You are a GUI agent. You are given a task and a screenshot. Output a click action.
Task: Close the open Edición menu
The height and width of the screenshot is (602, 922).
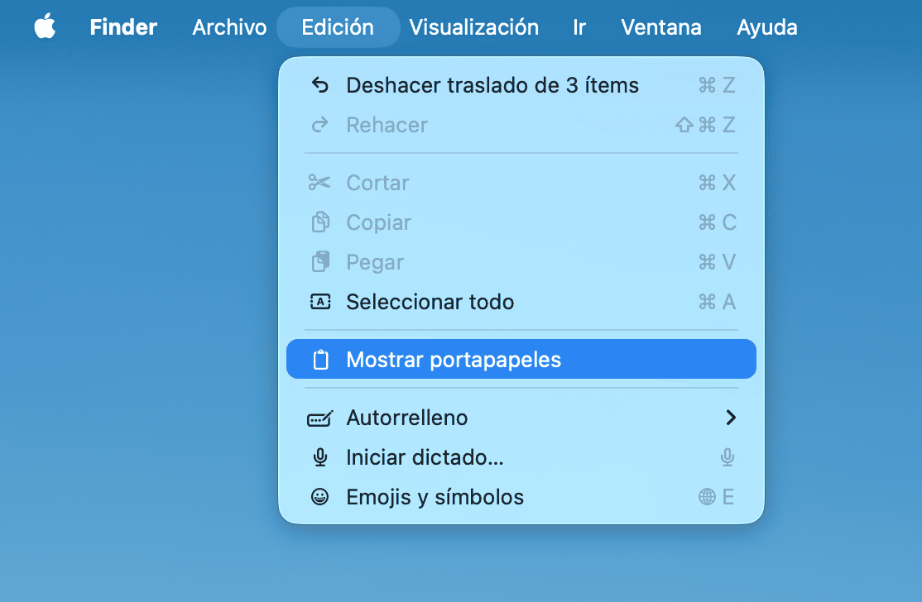click(338, 27)
